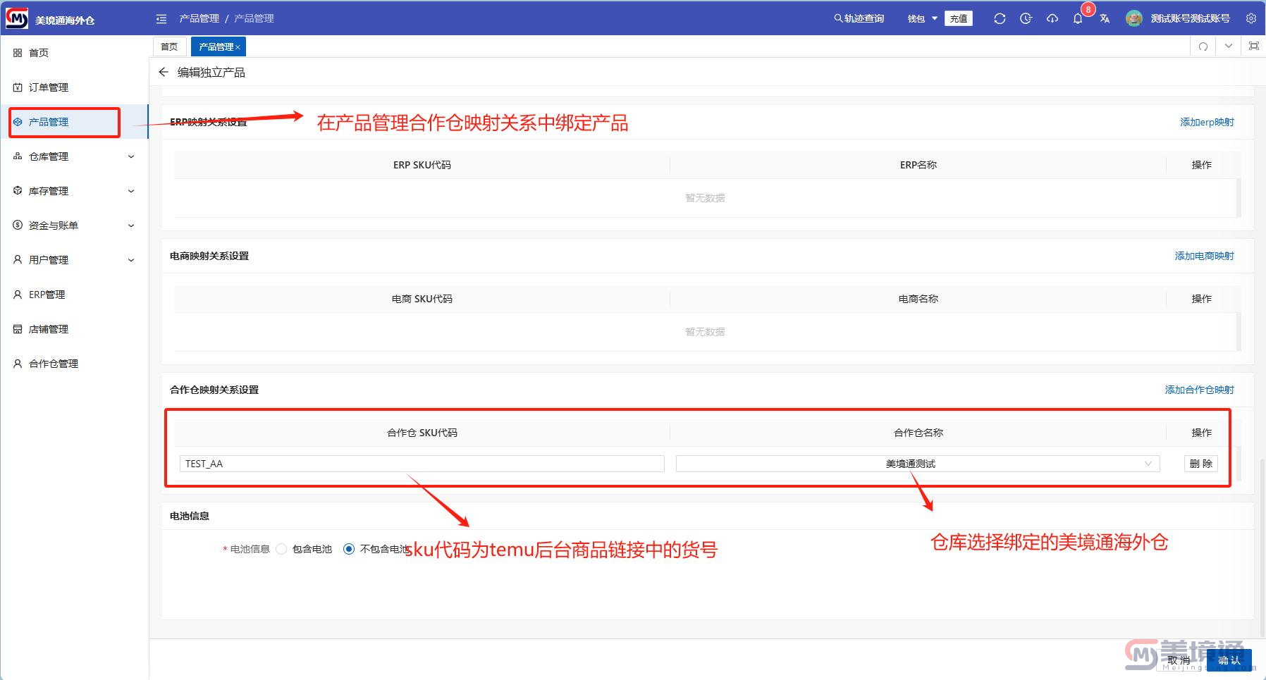Click the 编辑独立产品 page title
Image resolution: width=1266 pixels, height=680 pixels.
pyautogui.click(x=211, y=73)
